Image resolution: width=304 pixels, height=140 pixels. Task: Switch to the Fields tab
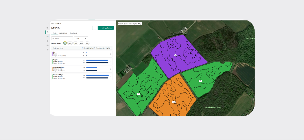coord(54,33)
